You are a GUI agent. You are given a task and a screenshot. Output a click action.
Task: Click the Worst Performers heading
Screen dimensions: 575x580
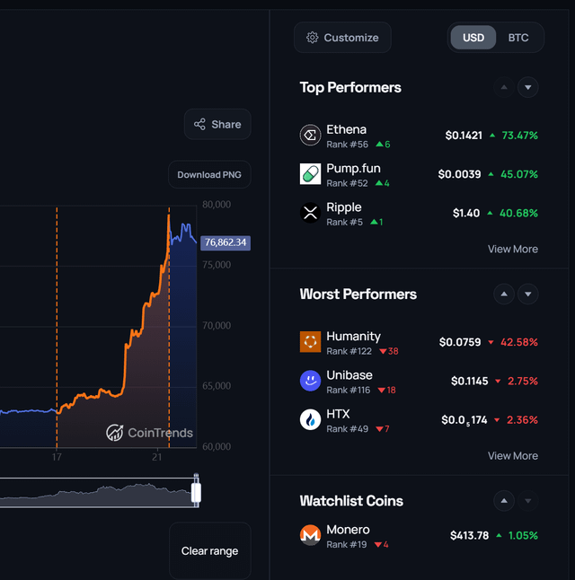click(x=358, y=294)
